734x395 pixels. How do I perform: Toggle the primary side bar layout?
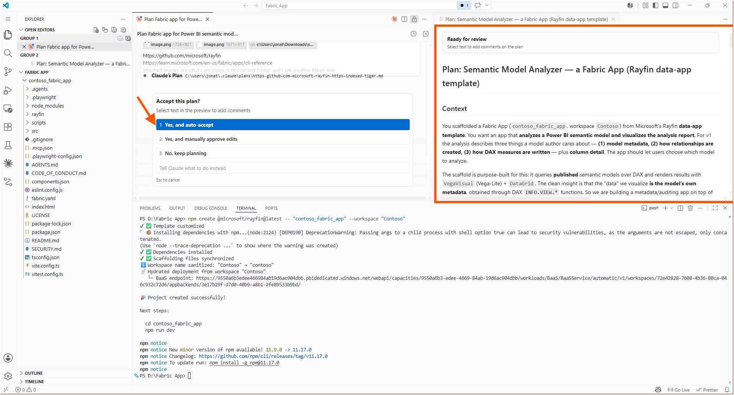click(x=656, y=5)
